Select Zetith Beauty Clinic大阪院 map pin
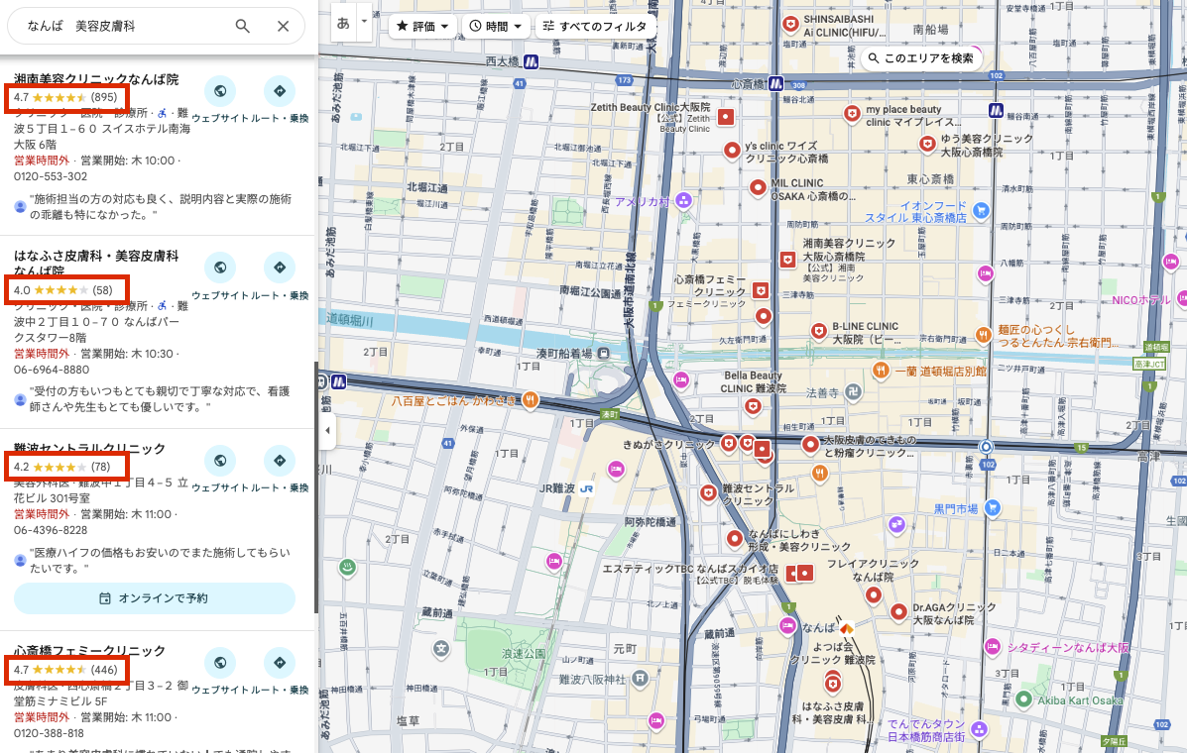Viewport: 1187px width, 753px height. tap(726, 117)
